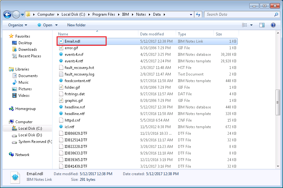Open the Videos library

tap(24, 96)
